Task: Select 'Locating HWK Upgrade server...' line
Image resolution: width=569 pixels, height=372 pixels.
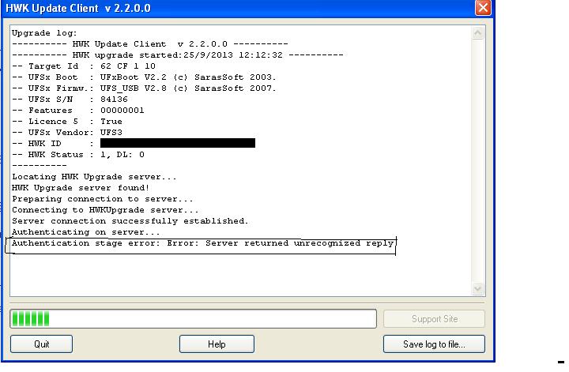Action: pyautogui.click(x=94, y=177)
